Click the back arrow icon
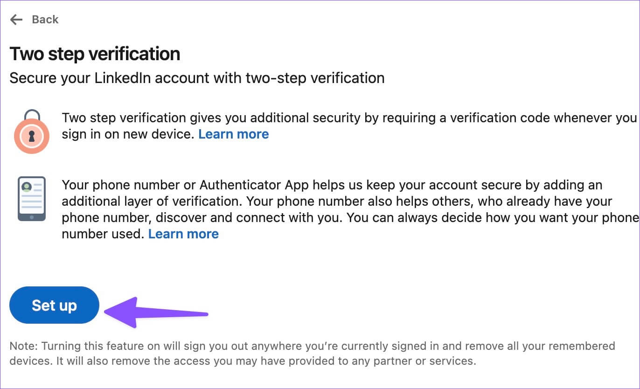Image resolution: width=640 pixels, height=389 pixels. [16, 20]
